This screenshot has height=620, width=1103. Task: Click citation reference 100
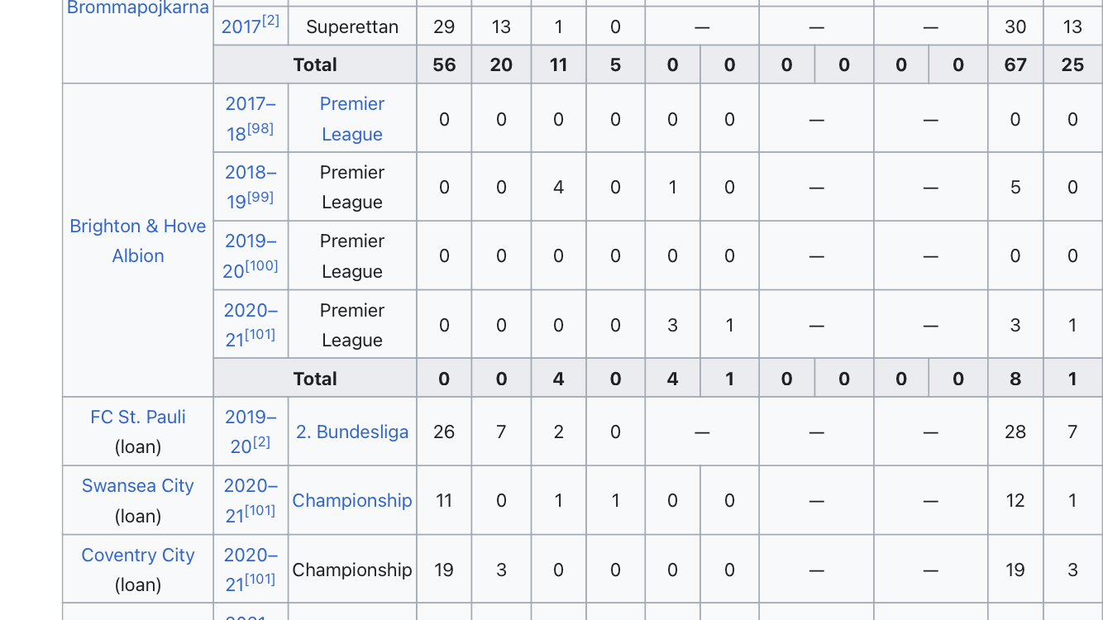[x=261, y=266]
